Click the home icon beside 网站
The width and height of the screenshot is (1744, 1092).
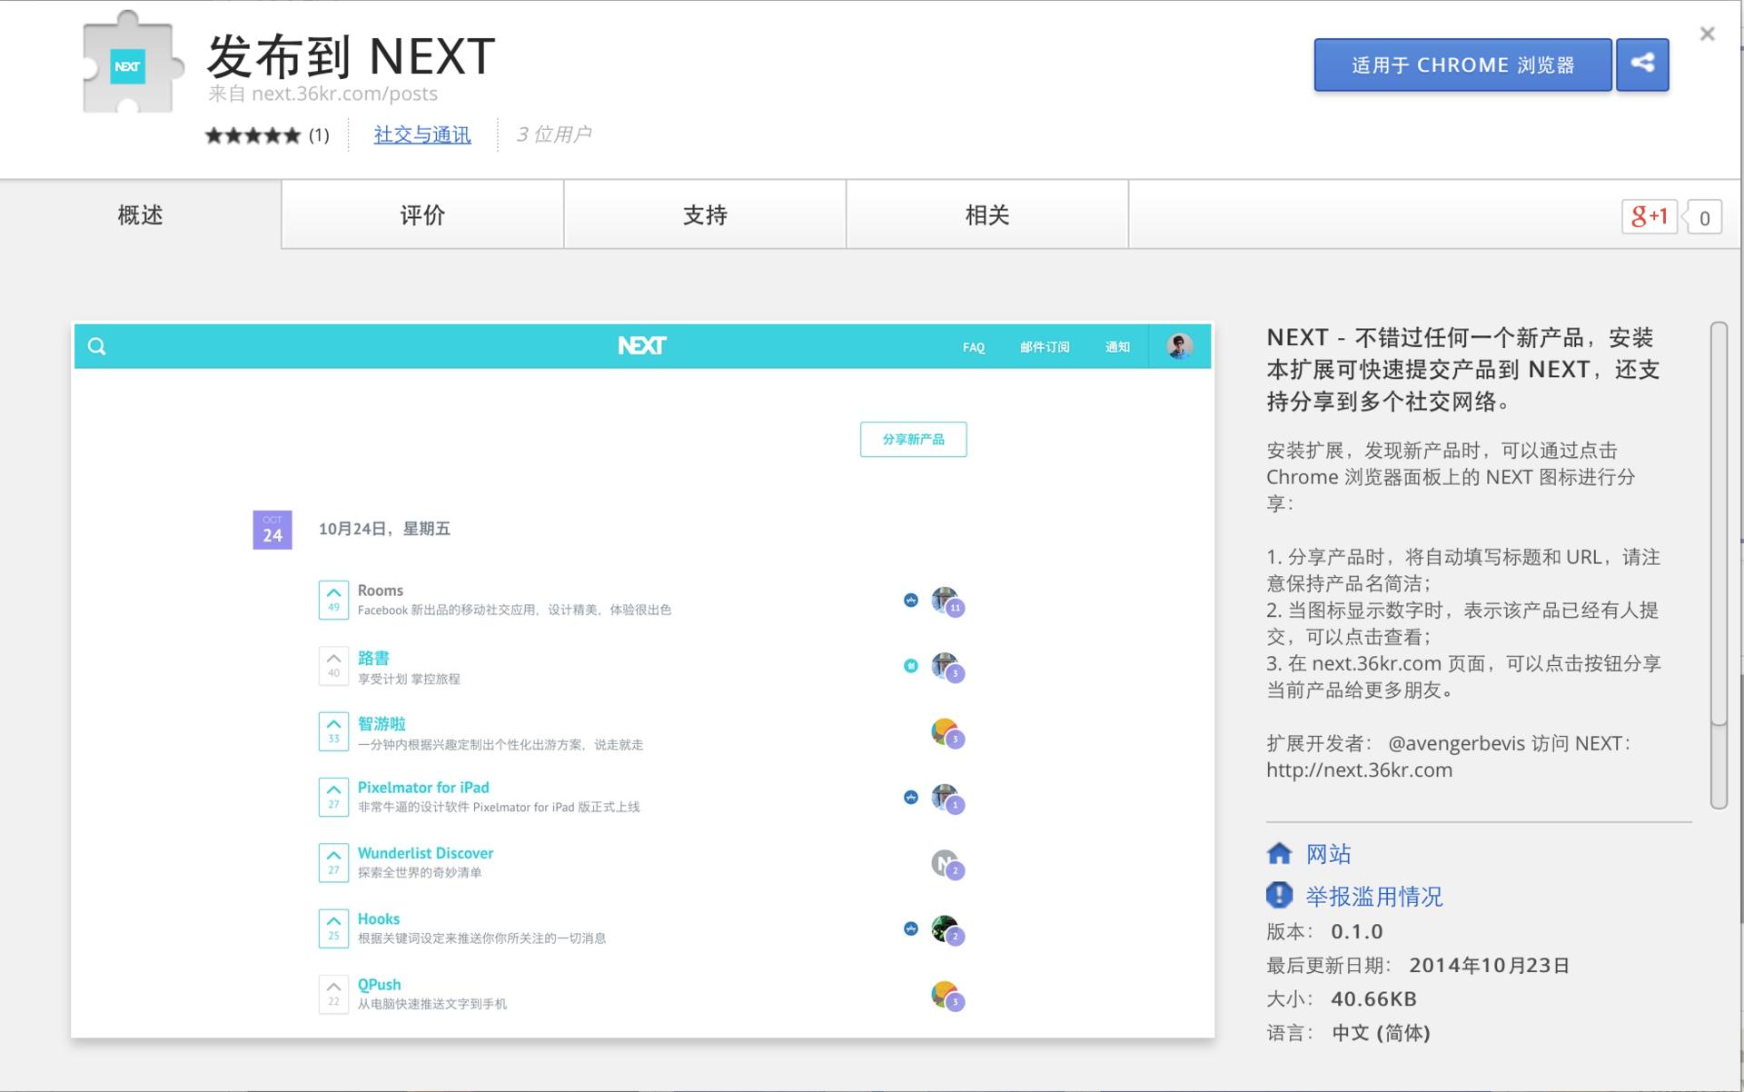(1279, 853)
